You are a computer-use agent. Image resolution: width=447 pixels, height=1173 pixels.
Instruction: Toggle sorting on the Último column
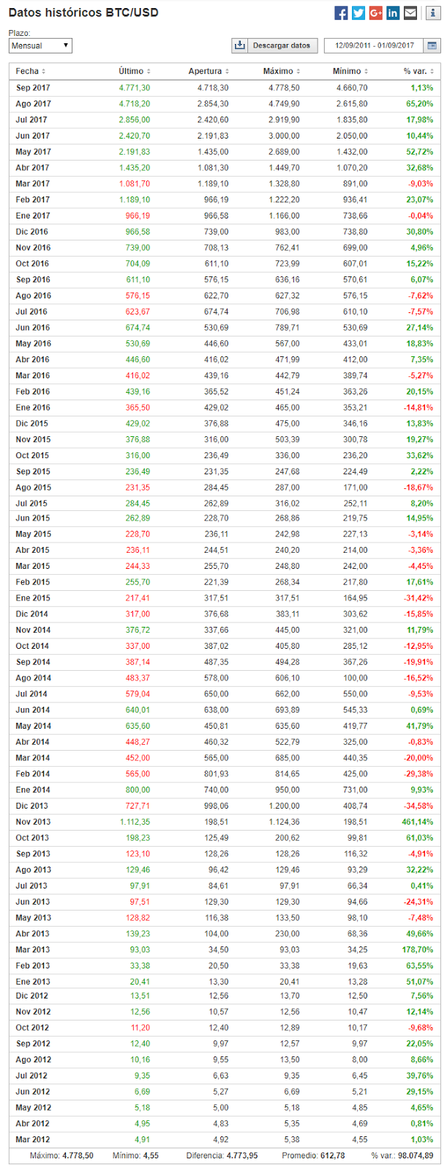[130, 73]
